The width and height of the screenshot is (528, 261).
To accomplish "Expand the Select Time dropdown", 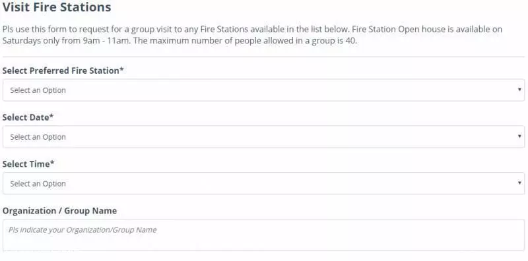I will click(x=263, y=184).
